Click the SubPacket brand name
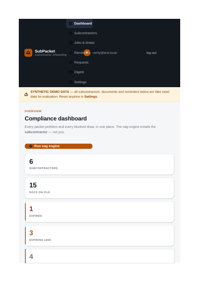The image size is (199, 282). click(45, 51)
